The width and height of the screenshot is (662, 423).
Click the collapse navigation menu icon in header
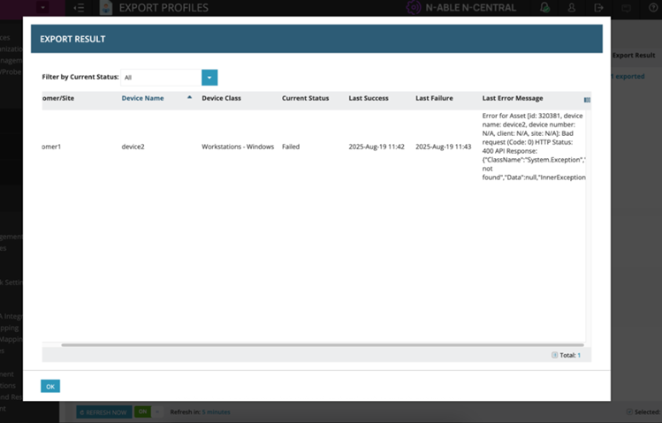(79, 8)
